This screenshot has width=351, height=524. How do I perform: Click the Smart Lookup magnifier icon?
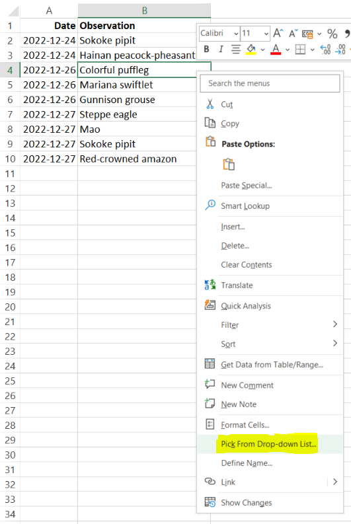[x=210, y=205]
